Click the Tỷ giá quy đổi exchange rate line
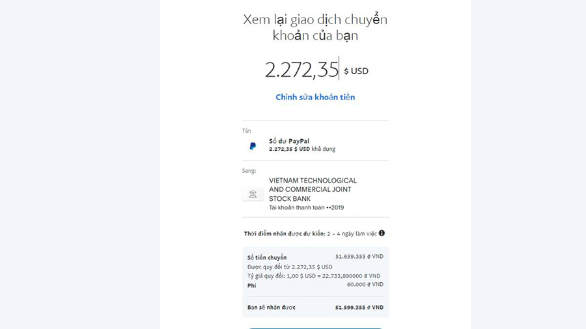The width and height of the screenshot is (586, 329). [314, 276]
